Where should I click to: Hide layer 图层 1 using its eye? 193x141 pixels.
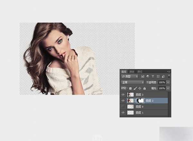click(x=123, y=113)
